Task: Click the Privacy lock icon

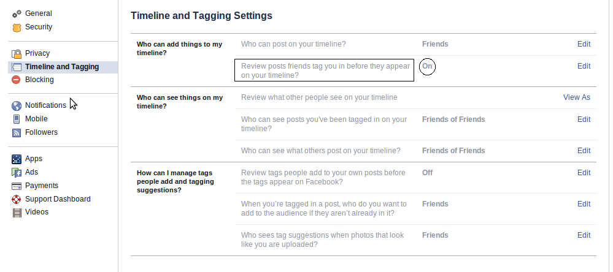Action: 17,53
